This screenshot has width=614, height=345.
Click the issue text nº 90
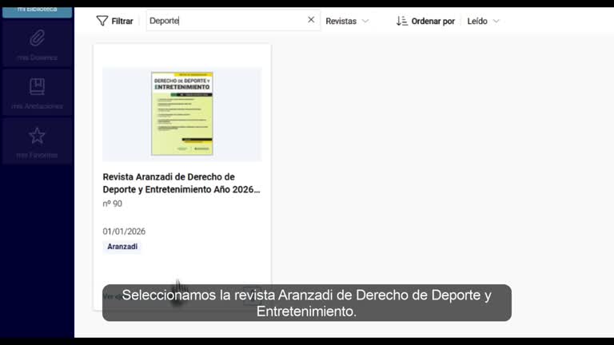[113, 204]
